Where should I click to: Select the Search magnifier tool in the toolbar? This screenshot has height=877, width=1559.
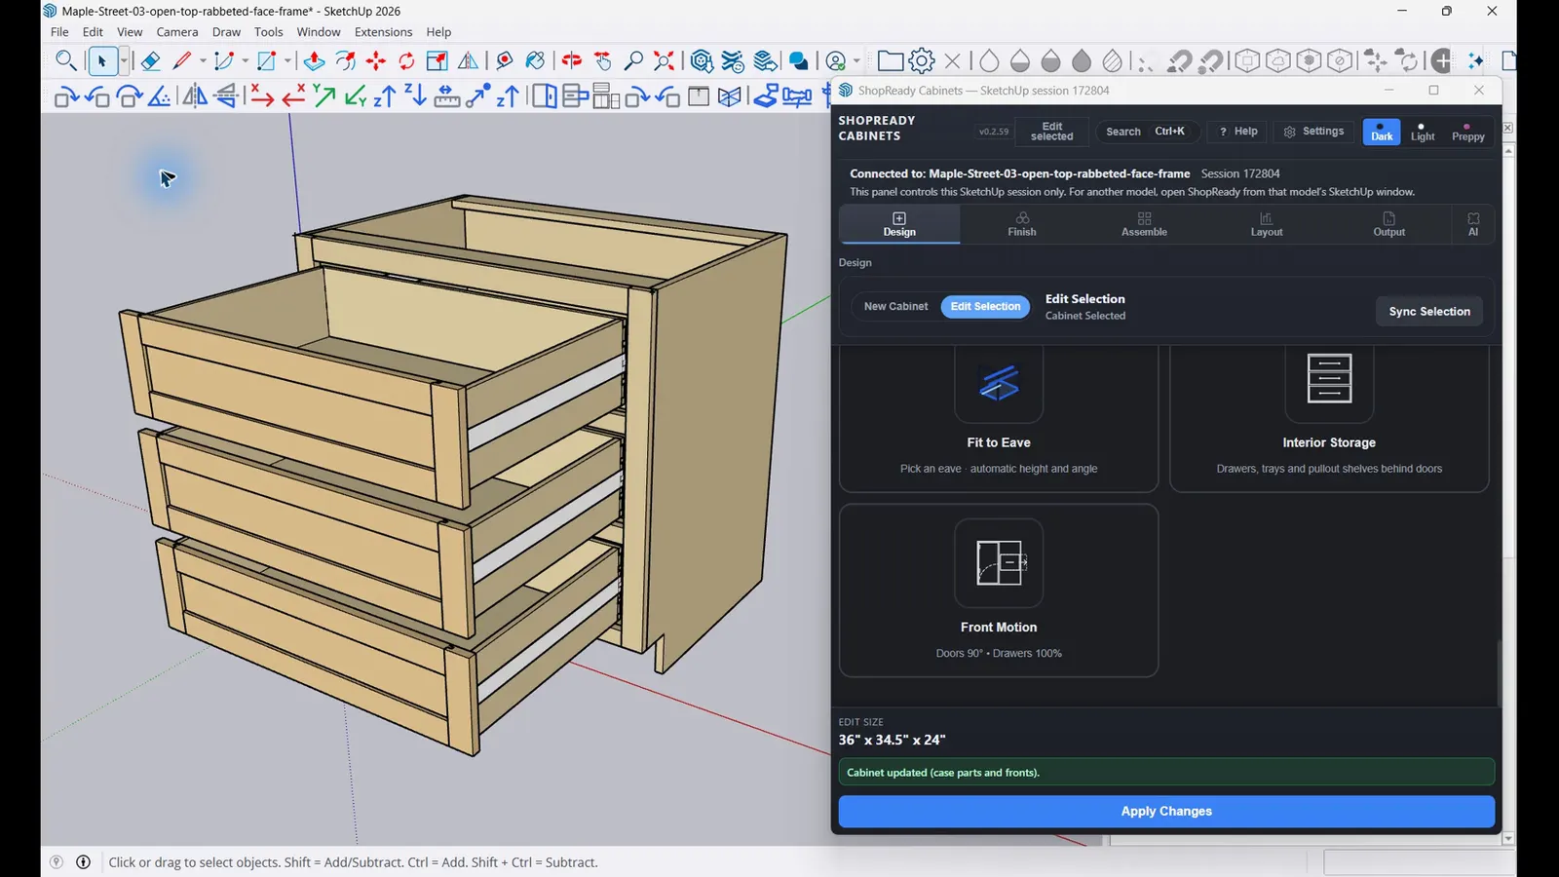65,61
